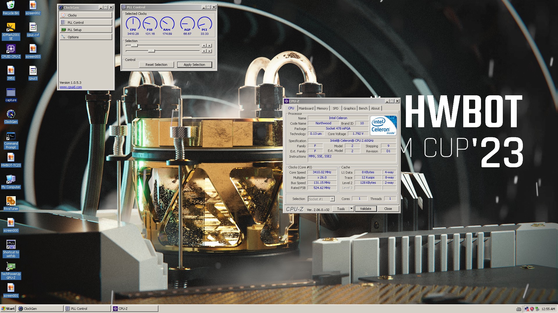Select the screen000 image icon
The height and width of the screenshot is (313, 558).
tap(11, 225)
